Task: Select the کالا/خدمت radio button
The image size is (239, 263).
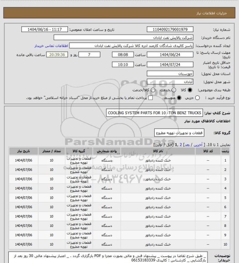Action: [153, 90]
